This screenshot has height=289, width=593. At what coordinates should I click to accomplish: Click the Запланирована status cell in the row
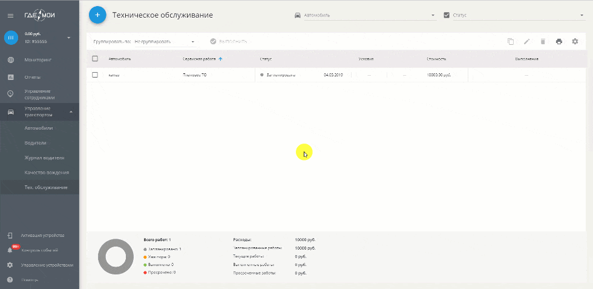click(278, 75)
